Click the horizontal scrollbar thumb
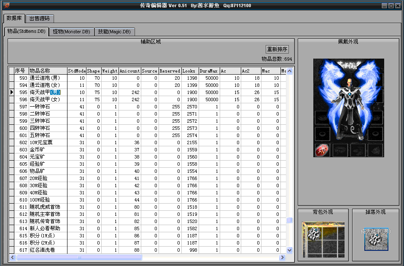The width and height of the screenshot is (404, 266). 78,257
